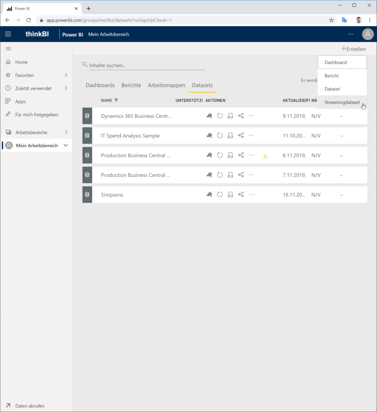The image size is (377, 412).
Task: Open the Dynamics 365 Business Centr... dataset name
Action: [x=137, y=116]
